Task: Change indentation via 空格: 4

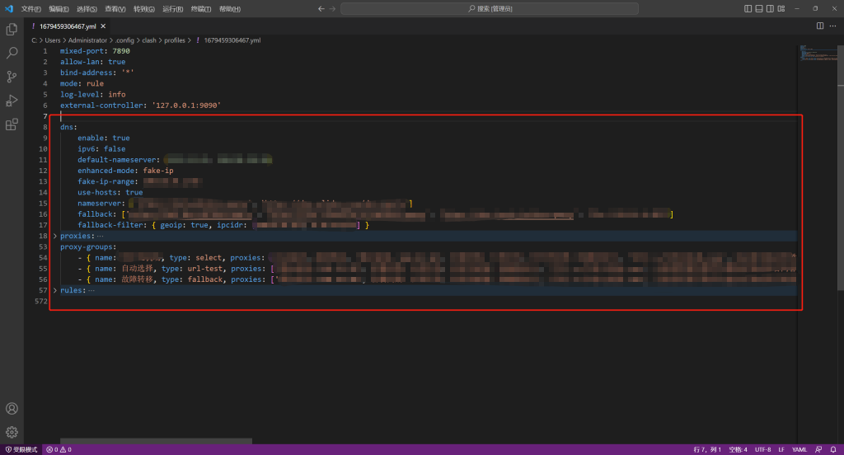Action: 738,449
